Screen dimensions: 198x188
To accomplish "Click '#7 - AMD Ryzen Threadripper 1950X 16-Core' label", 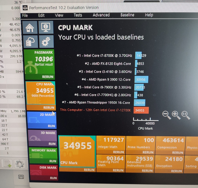I will [96, 102].
